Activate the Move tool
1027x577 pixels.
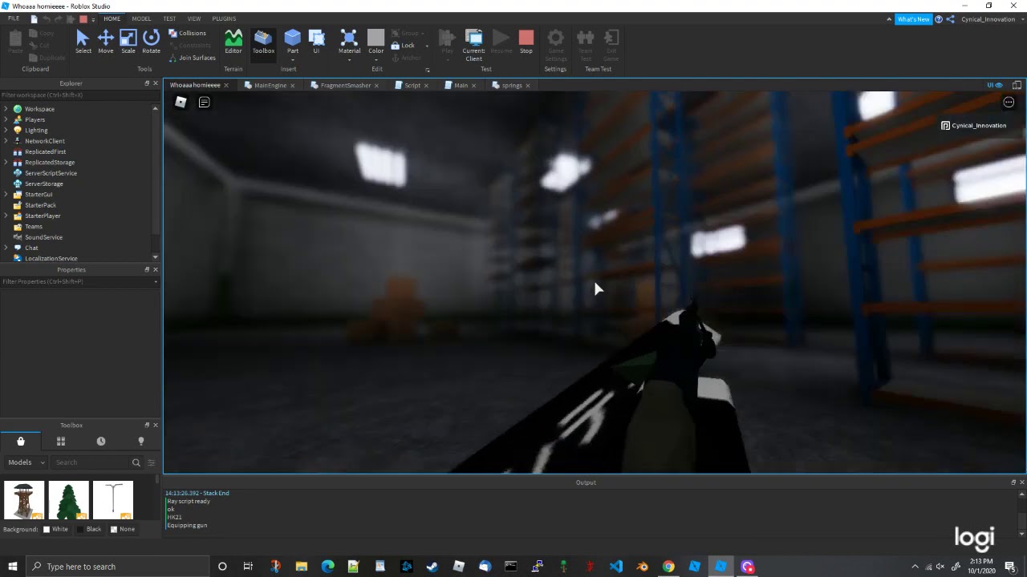tap(106, 42)
